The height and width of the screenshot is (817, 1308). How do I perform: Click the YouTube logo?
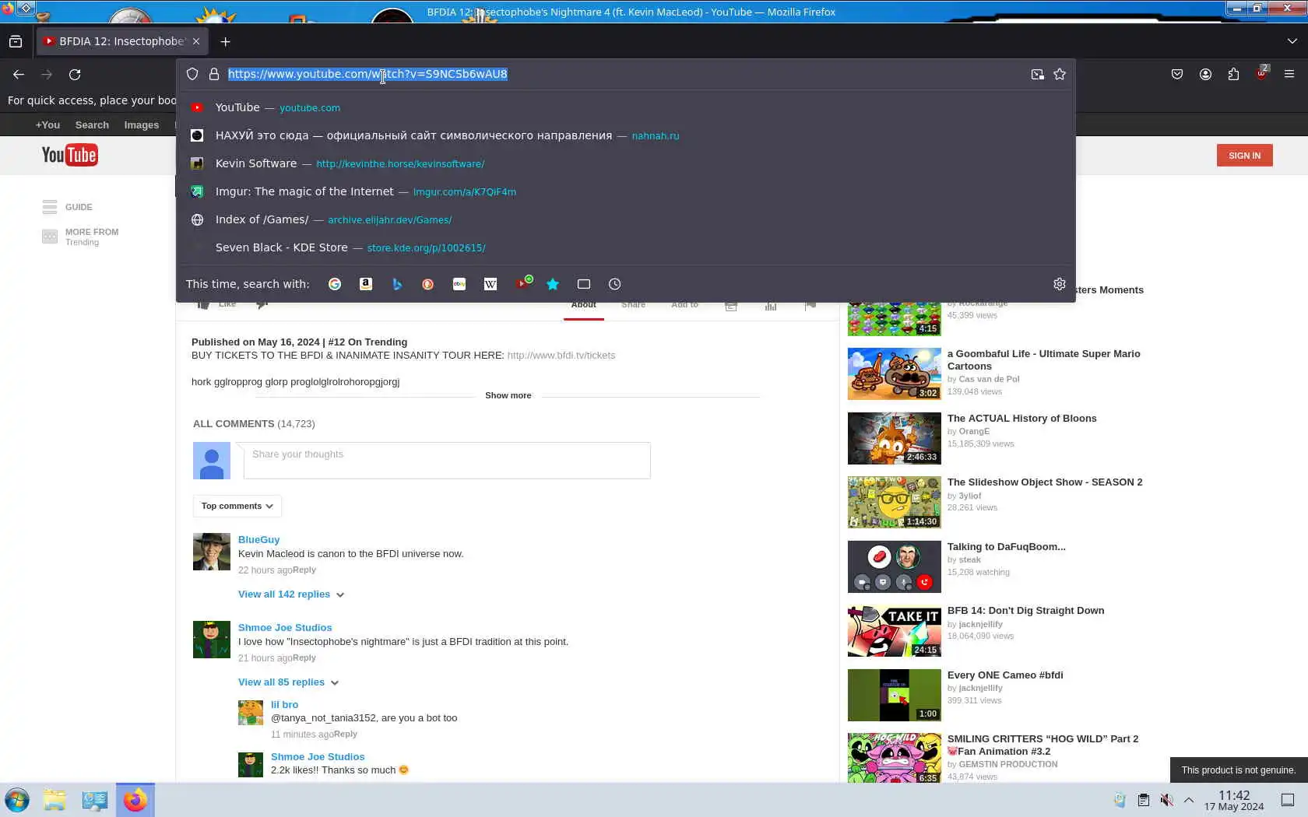click(69, 156)
